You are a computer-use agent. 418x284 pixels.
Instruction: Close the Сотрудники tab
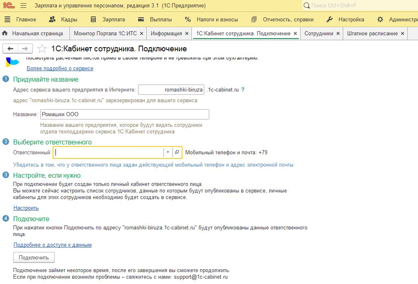pyautogui.click(x=338, y=34)
